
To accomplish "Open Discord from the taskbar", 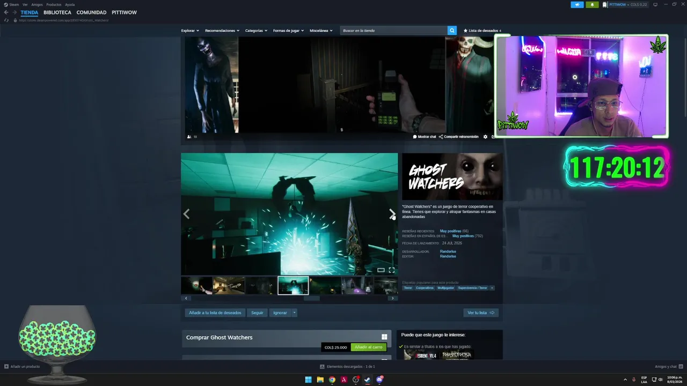I will tap(379, 380).
